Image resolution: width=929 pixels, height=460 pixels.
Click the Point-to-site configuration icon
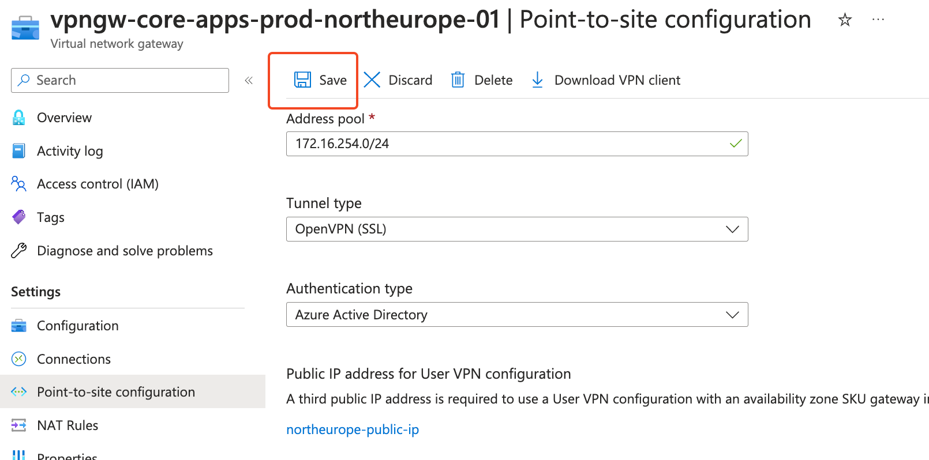19,392
